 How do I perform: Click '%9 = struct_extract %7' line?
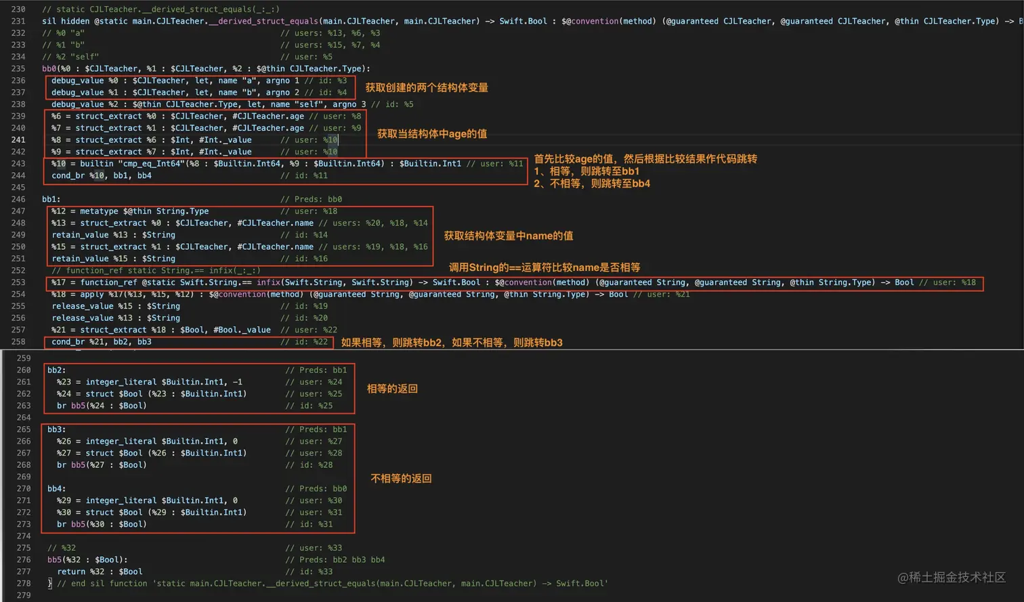tap(194, 152)
